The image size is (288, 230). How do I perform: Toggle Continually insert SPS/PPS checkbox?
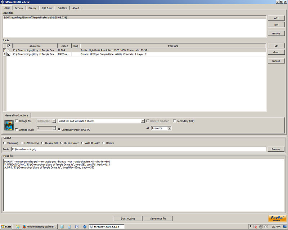point(59,130)
